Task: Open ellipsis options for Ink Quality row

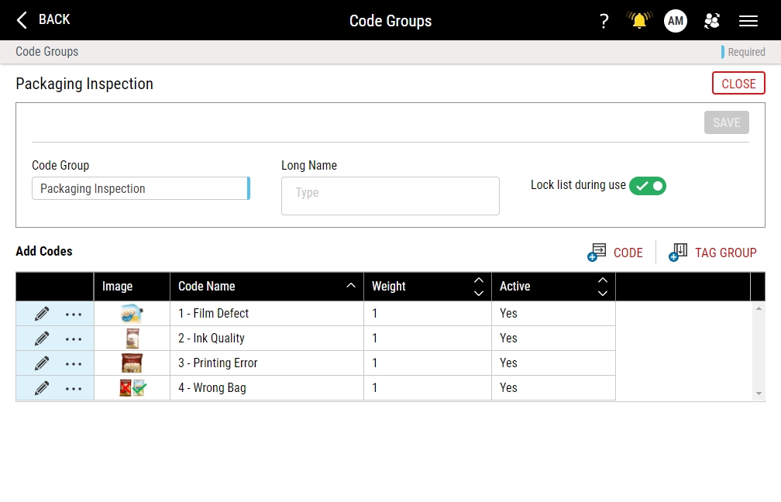Action: (73, 339)
